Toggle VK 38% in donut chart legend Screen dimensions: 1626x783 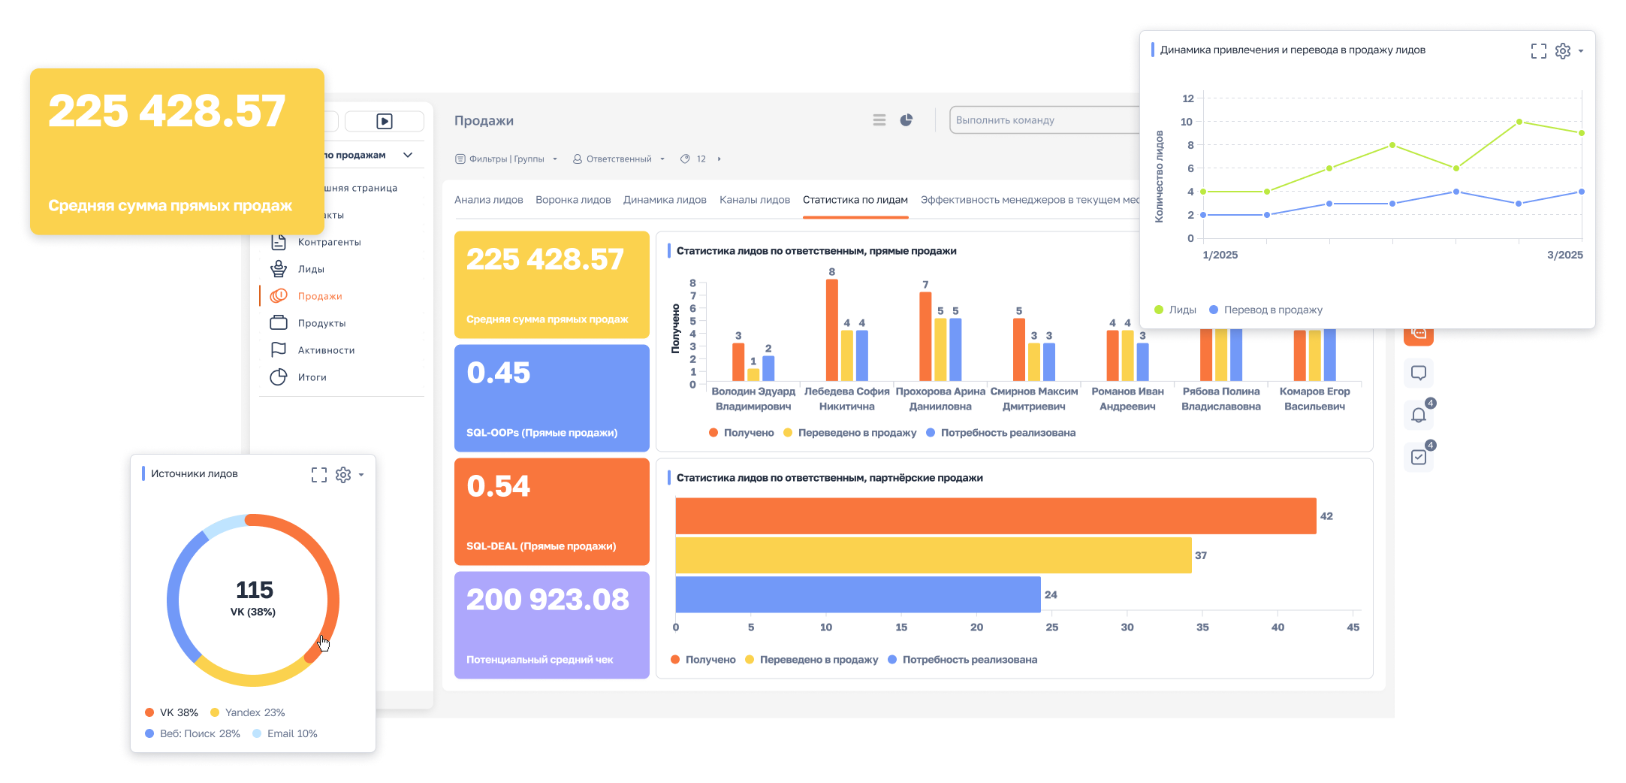coord(171,712)
